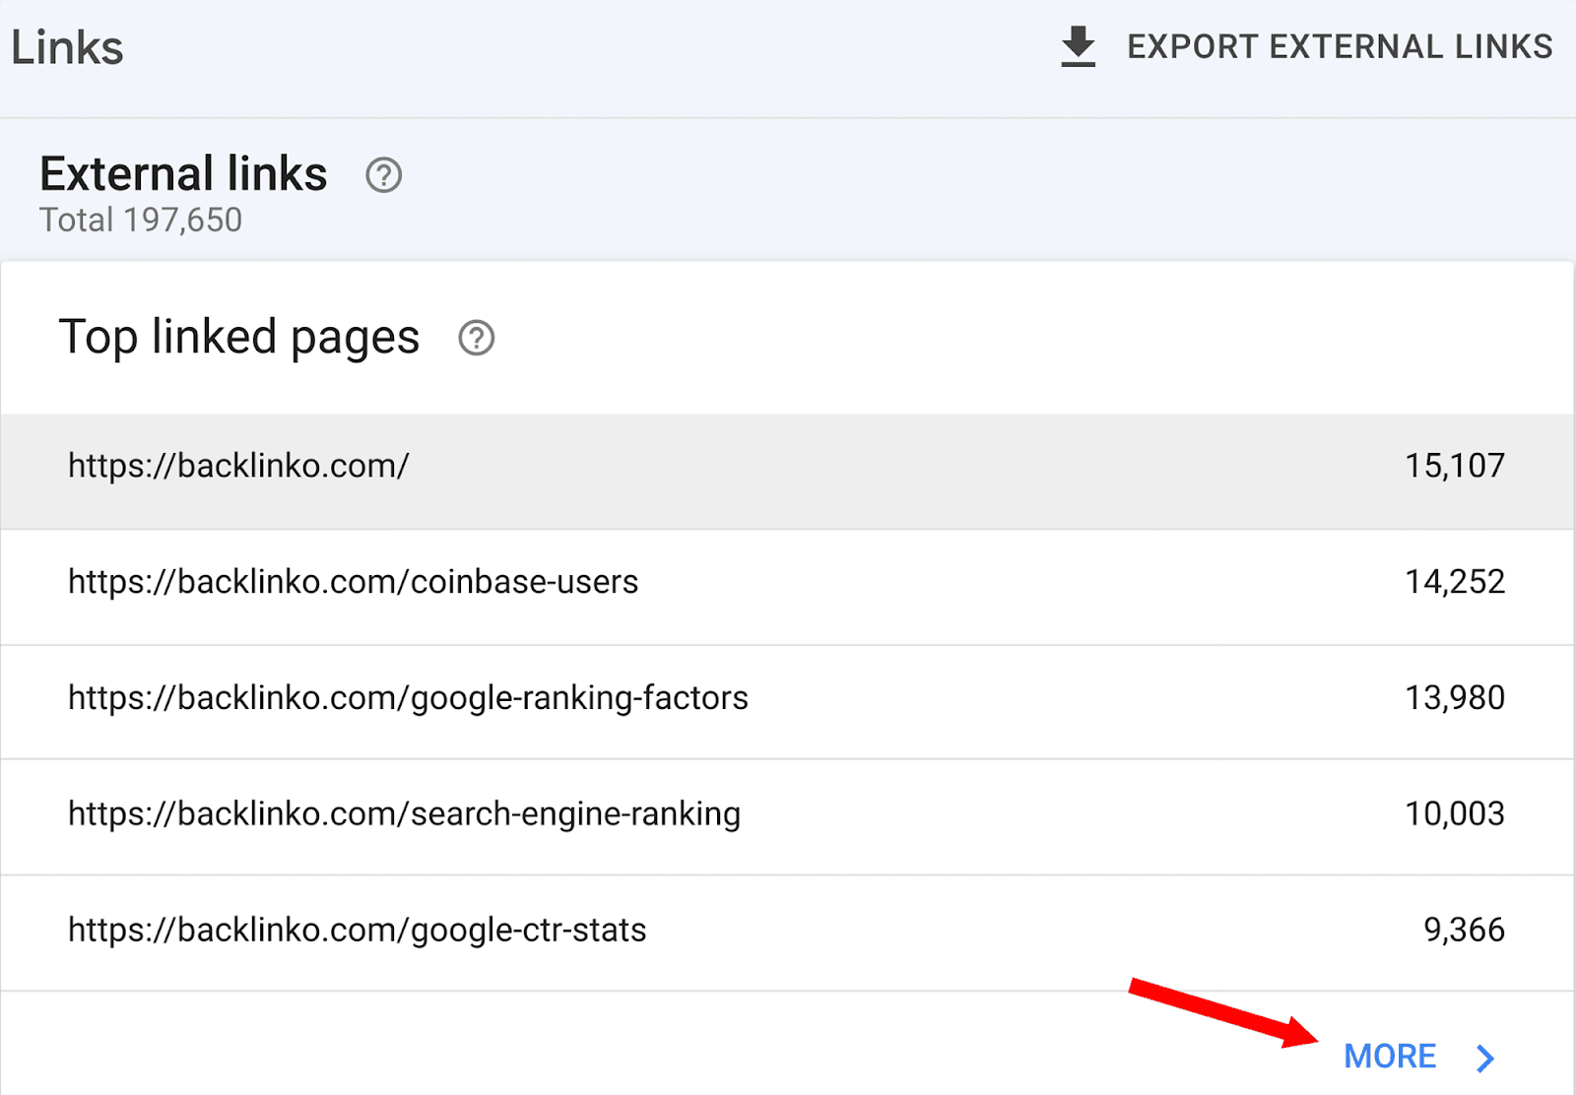The width and height of the screenshot is (1576, 1095).
Task: Select the Links page heading icon area
Action: point(65,45)
